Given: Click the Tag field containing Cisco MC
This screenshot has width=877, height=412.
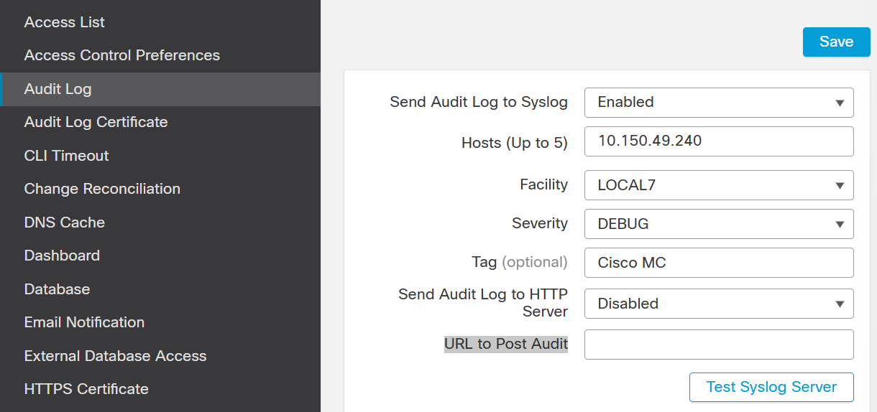Looking at the screenshot, I should click(718, 263).
